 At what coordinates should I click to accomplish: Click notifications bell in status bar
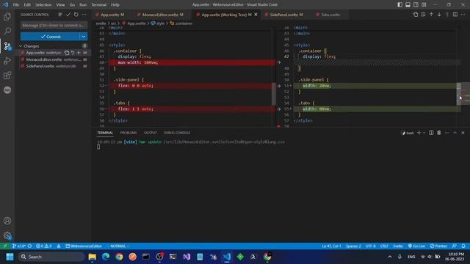[x=463, y=246]
